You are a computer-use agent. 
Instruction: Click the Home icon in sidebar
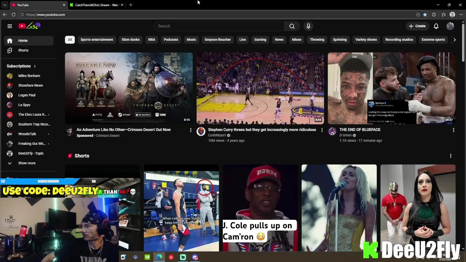[10, 41]
